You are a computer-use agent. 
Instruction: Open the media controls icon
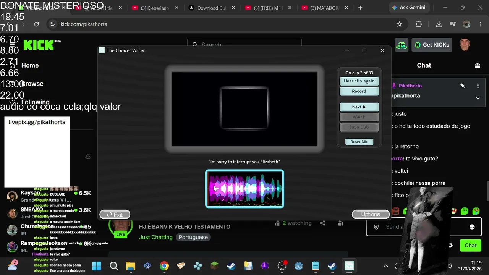[453, 24]
